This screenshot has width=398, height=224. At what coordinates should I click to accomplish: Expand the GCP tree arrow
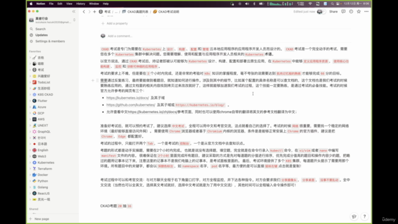click(30, 113)
